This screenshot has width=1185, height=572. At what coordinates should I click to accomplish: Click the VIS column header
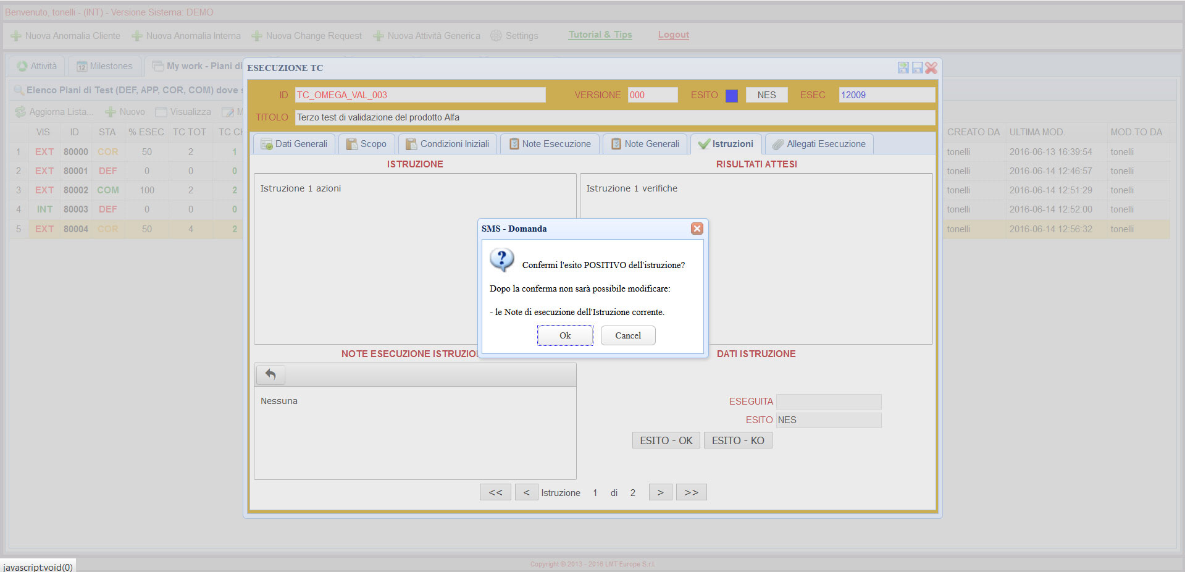[x=43, y=132]
